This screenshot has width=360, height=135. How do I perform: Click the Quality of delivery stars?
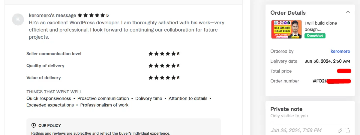point(162,66)
